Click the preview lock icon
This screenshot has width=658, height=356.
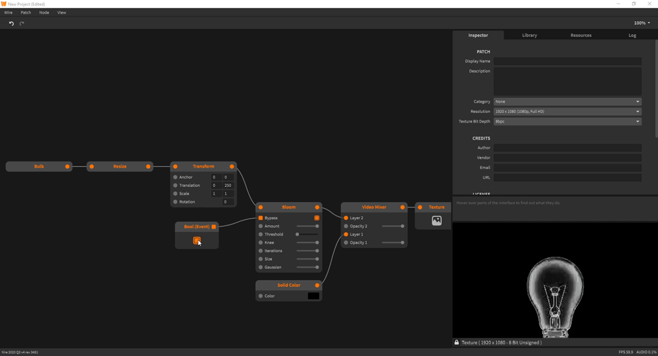tap(456, 342)
